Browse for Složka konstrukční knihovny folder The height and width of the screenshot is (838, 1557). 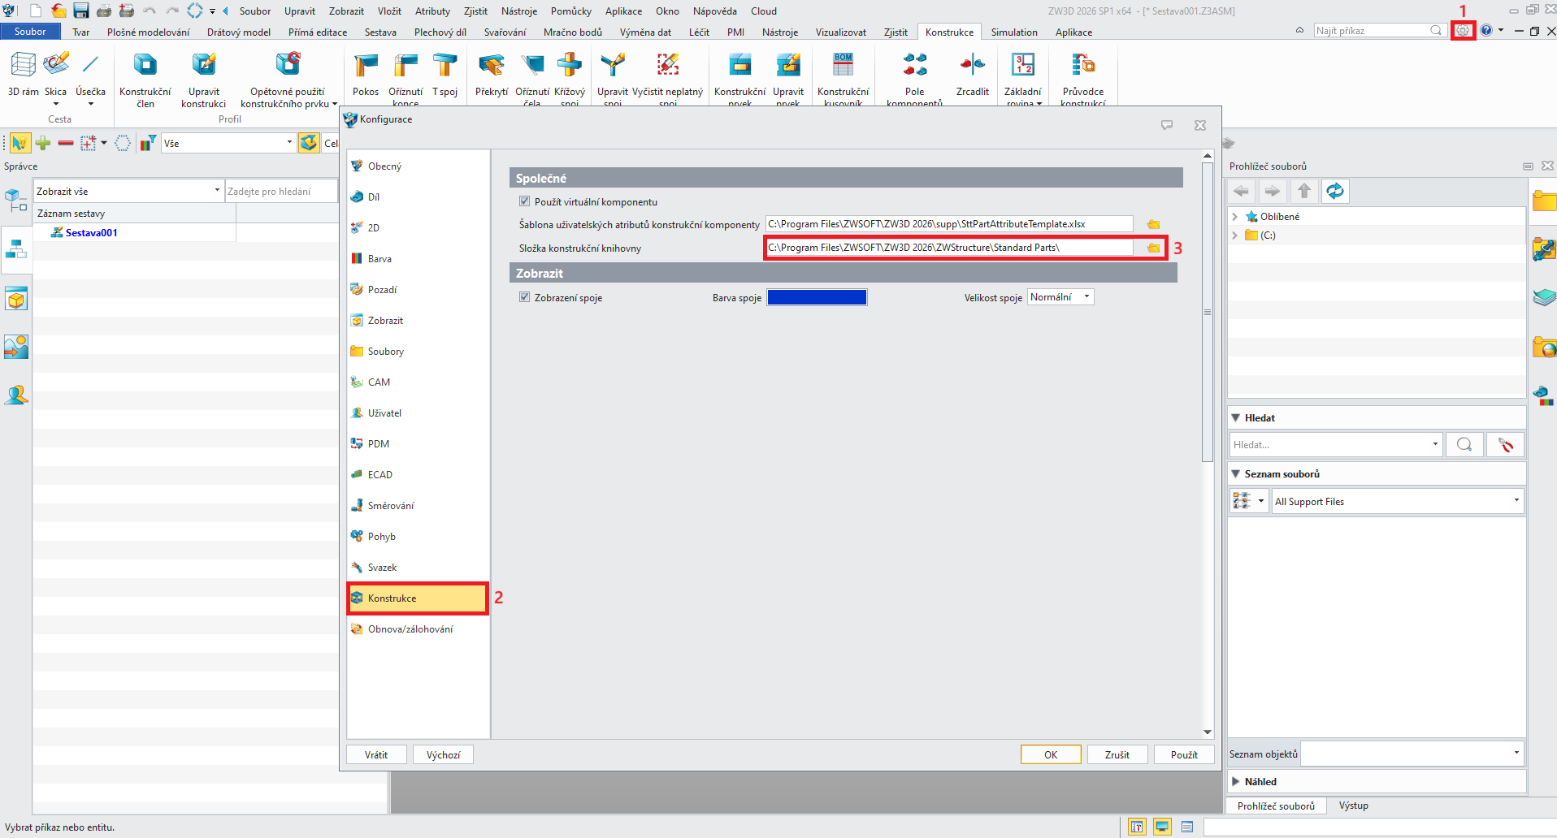pos(1153,248)
